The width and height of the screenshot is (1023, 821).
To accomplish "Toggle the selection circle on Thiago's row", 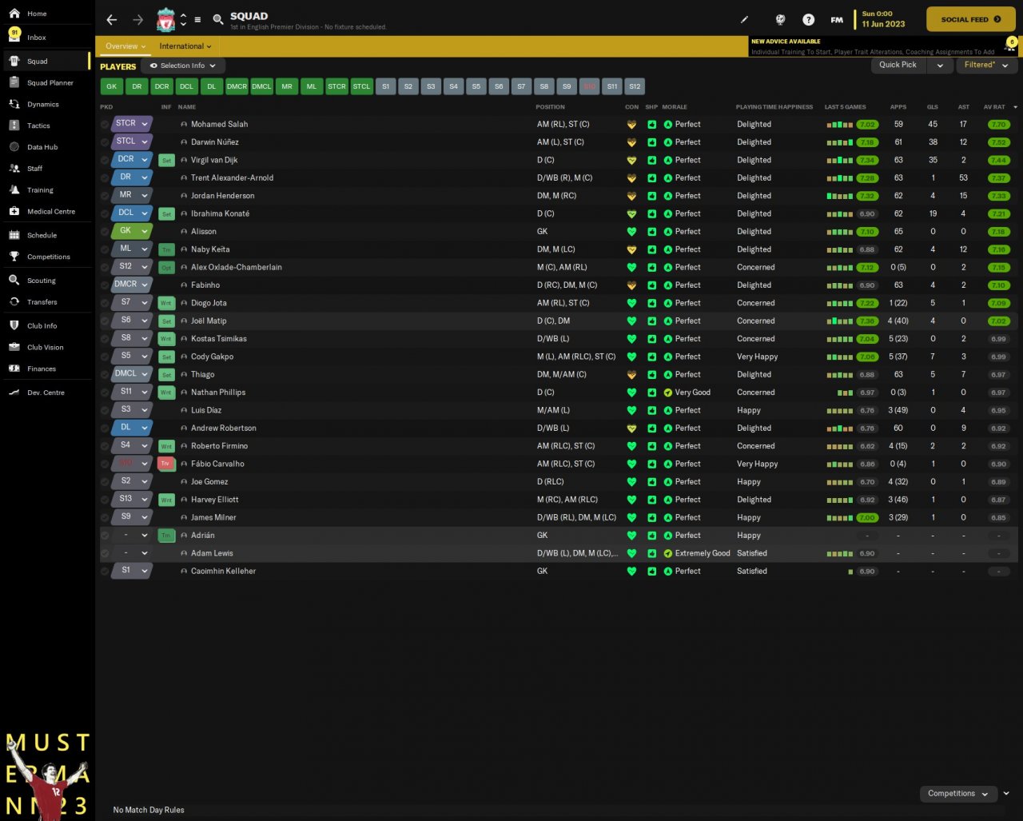I will (105, 375).
